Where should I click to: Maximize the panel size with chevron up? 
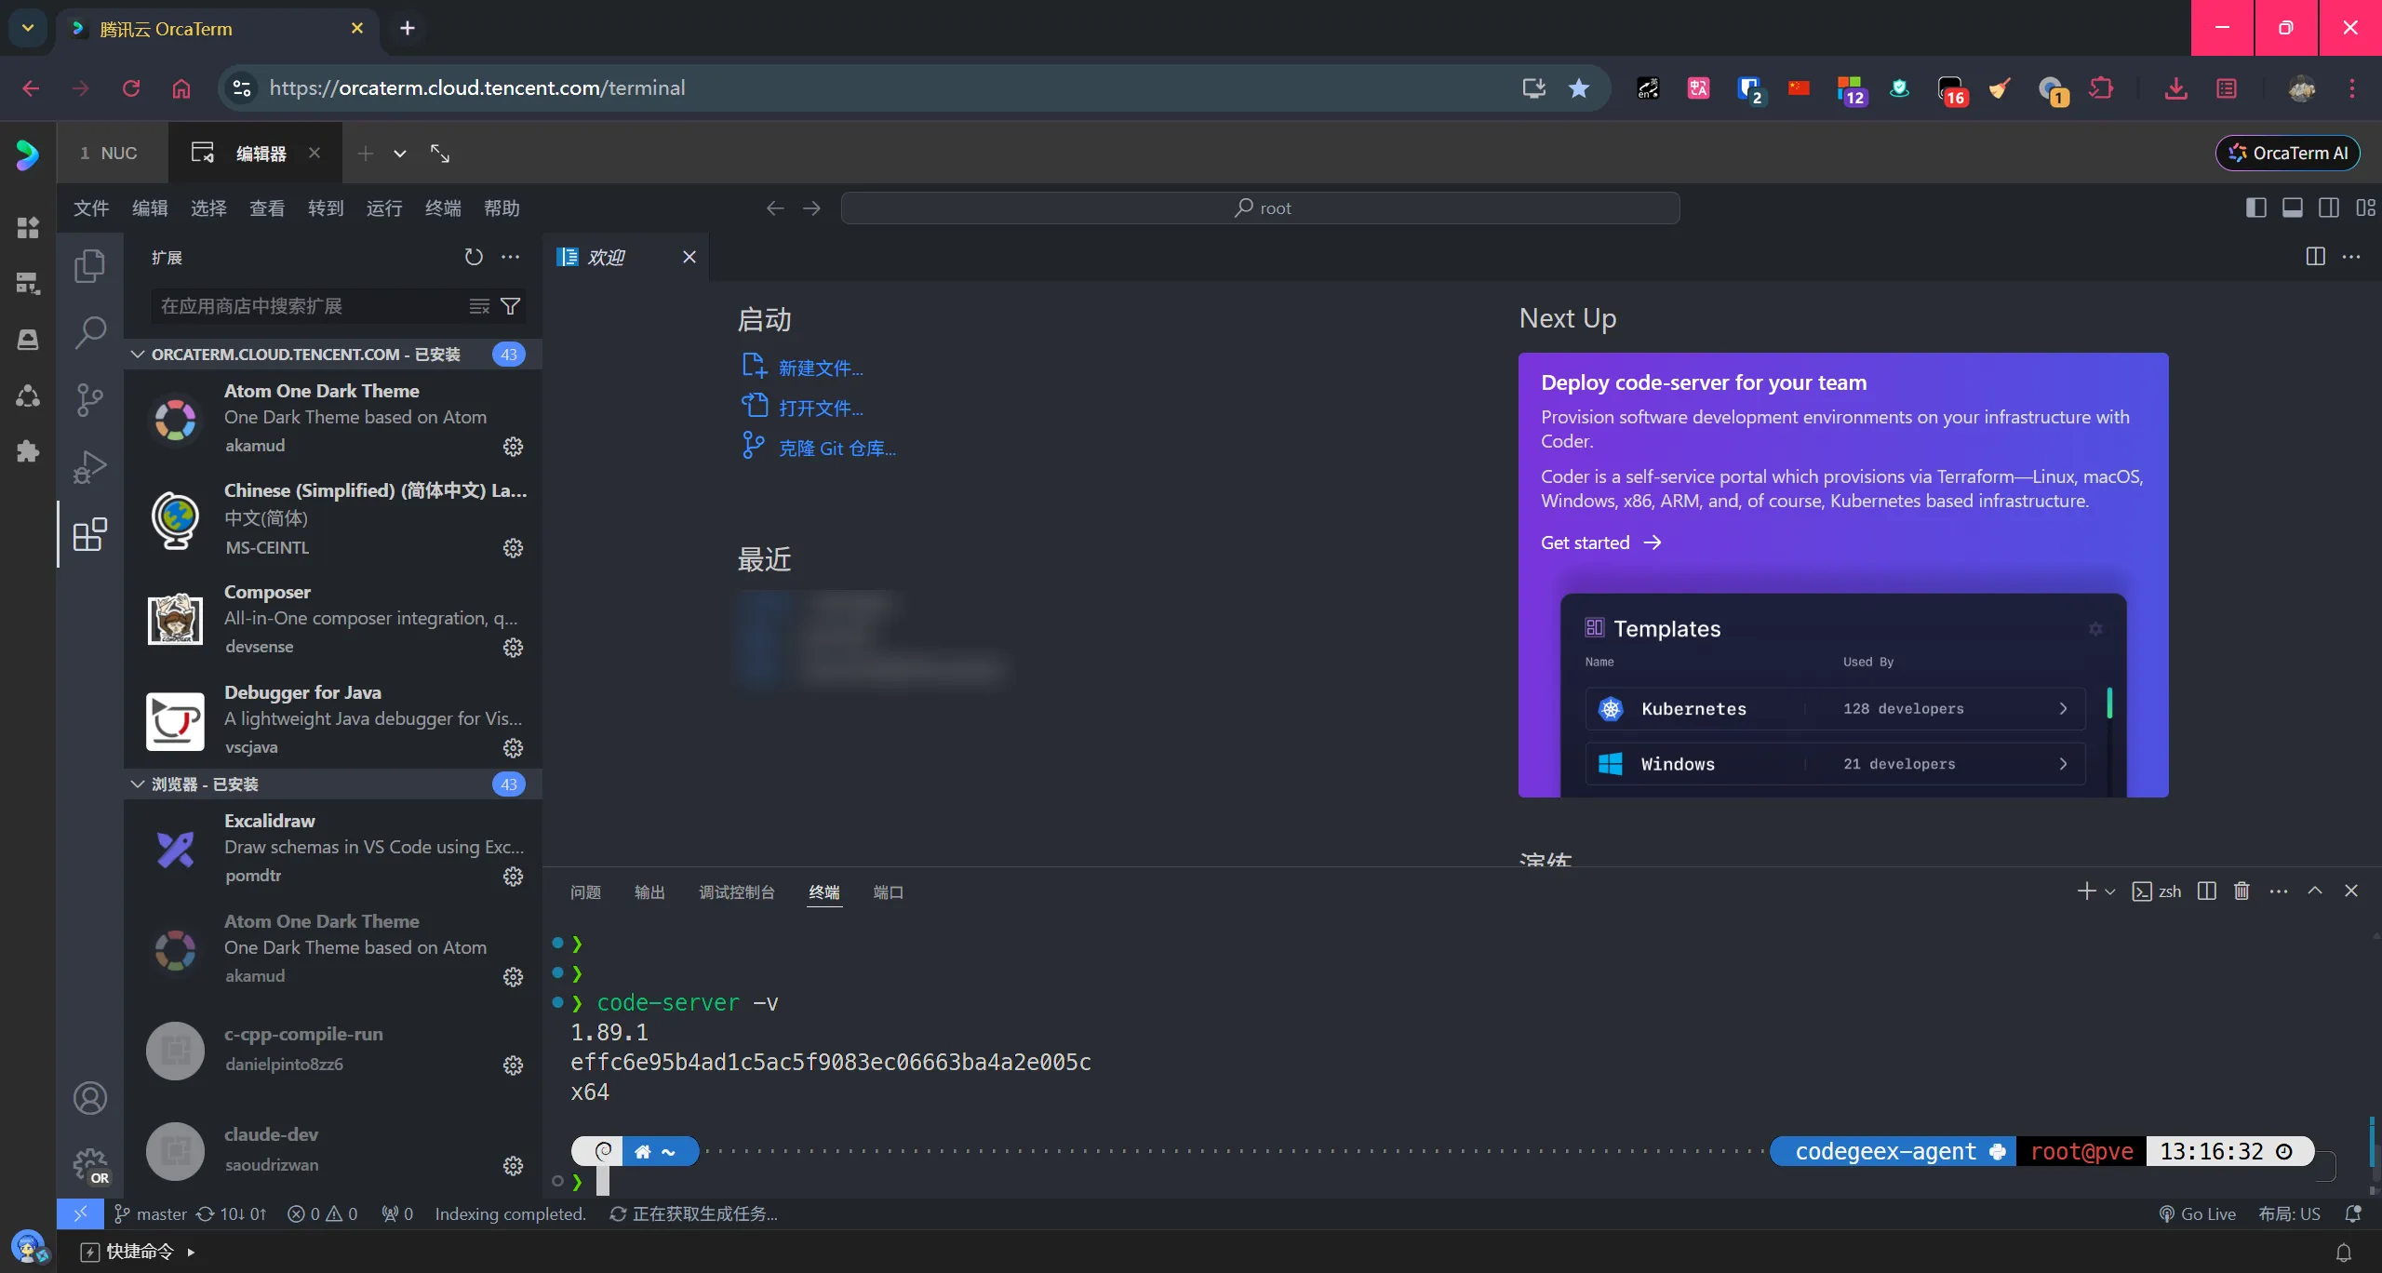click(x=2315, y=891)
